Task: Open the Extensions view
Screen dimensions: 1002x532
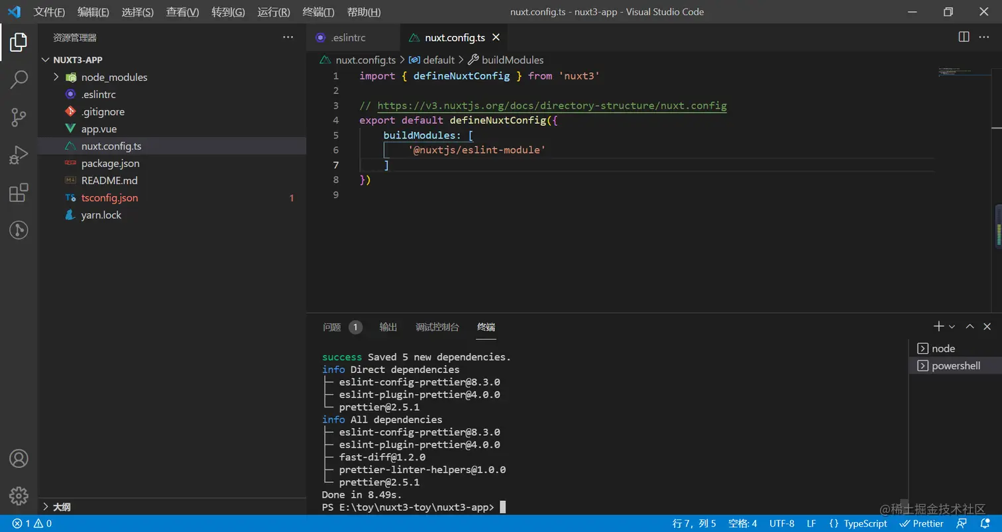Action: (x=19, y=193)
